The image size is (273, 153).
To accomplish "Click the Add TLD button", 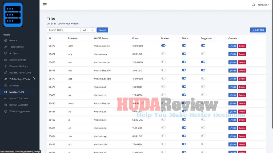I will (x=258, y=30).
